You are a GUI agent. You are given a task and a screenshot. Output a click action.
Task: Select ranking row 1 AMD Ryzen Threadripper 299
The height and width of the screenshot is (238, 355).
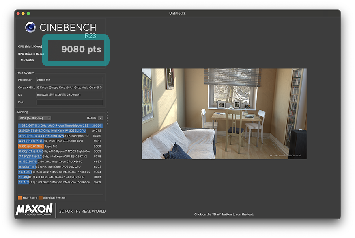pos(60,125)
